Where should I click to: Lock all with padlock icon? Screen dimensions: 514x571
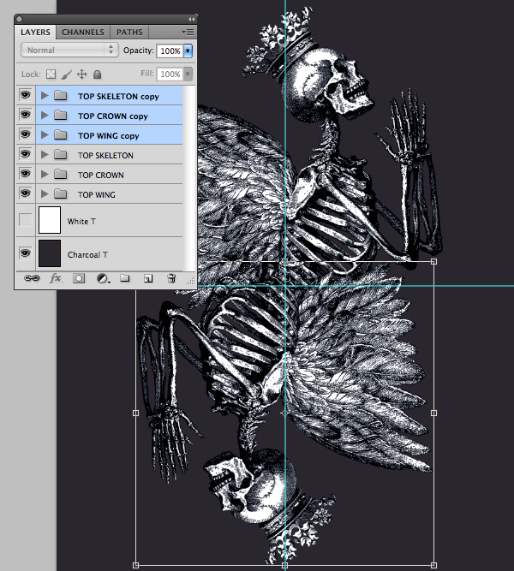[x=97, y=74]
